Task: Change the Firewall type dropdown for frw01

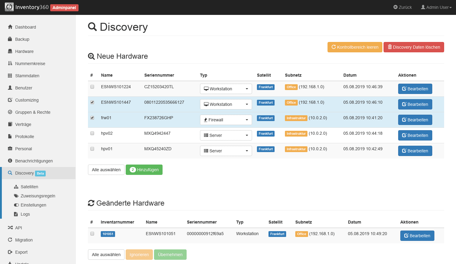Action: (x=226, y=120)
